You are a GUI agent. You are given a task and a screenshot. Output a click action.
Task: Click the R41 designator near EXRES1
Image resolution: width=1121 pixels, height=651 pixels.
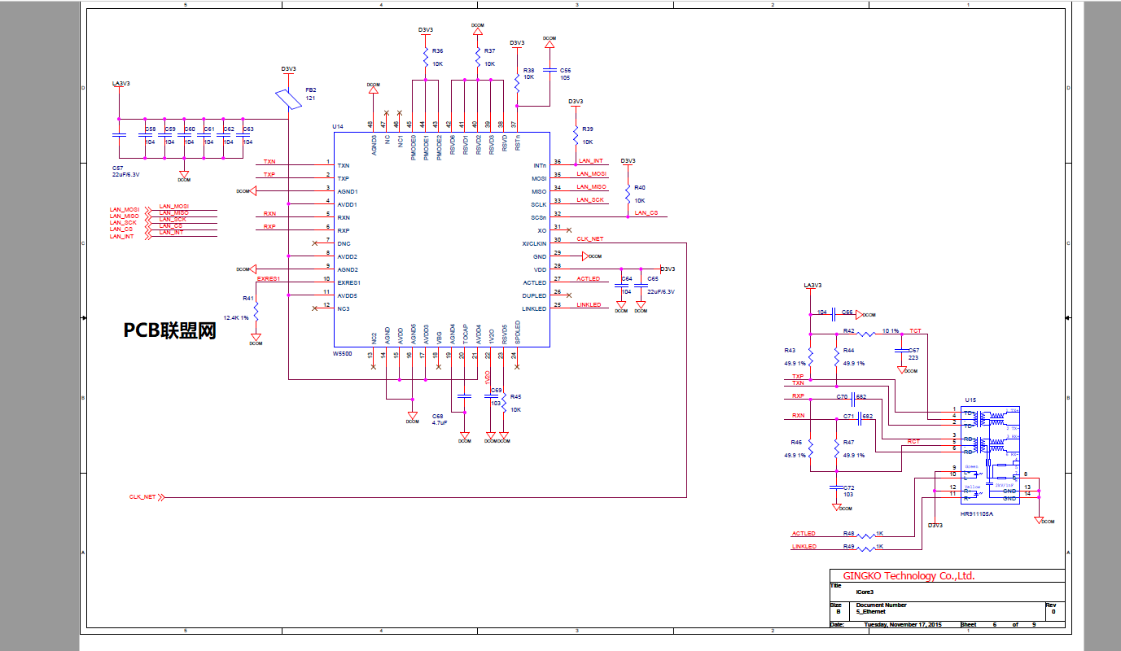pos(248,298)
